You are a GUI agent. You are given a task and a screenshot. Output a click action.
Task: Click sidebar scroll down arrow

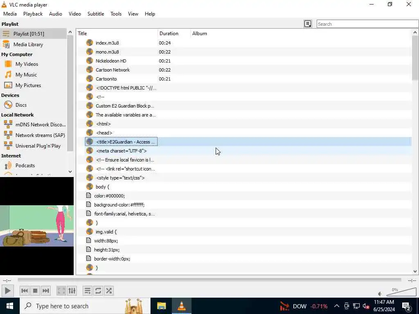click(70, 172)
